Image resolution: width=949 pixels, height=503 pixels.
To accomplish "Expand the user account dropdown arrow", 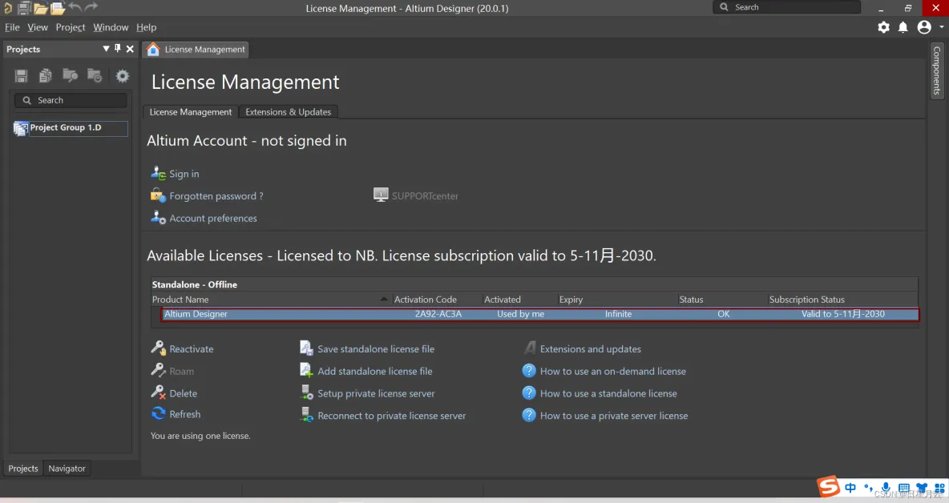I will pos(941,27).
